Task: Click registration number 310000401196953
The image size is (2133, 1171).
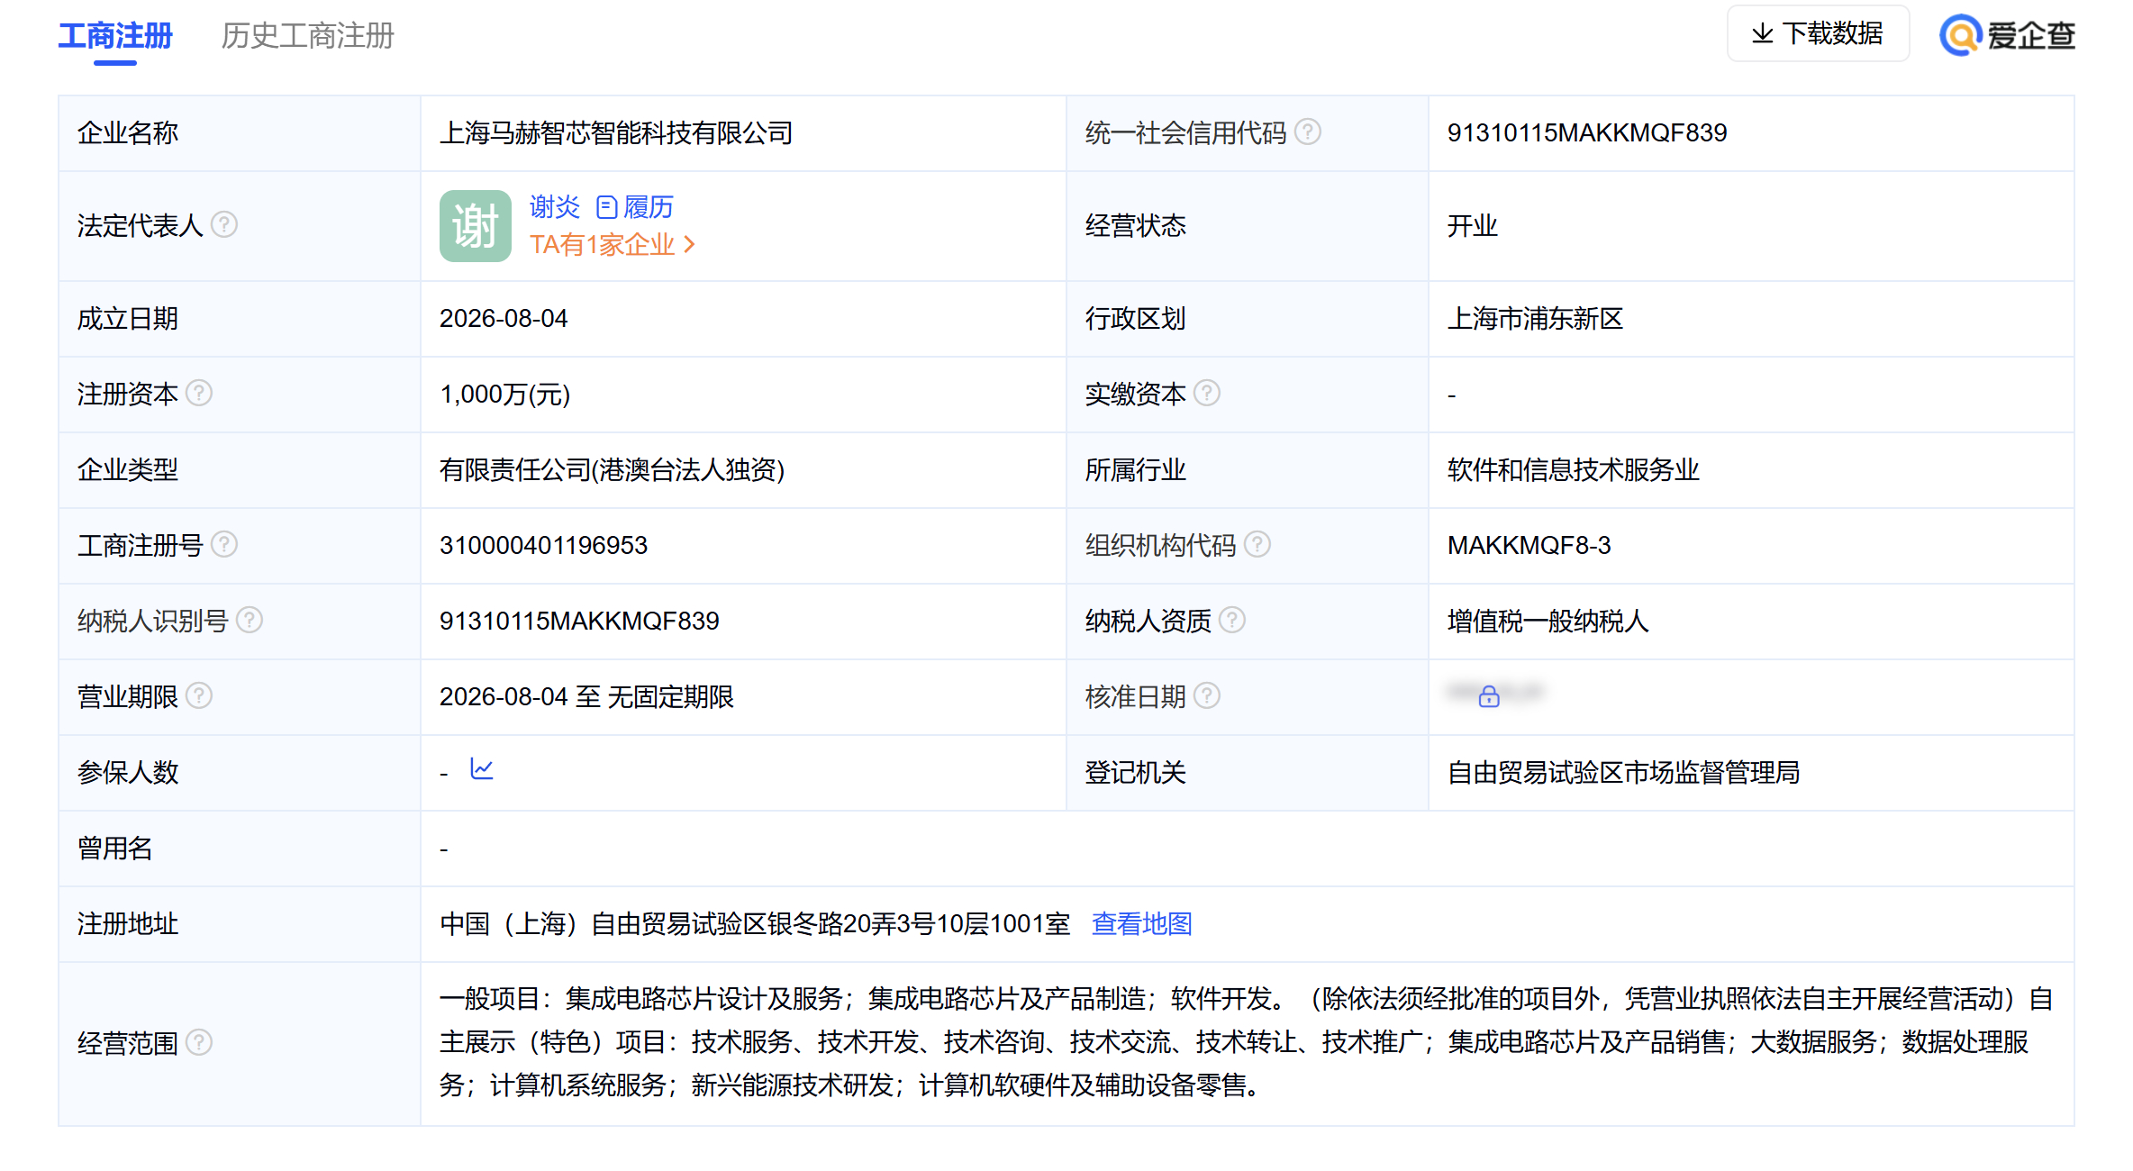Action: (x=543, y=546)
